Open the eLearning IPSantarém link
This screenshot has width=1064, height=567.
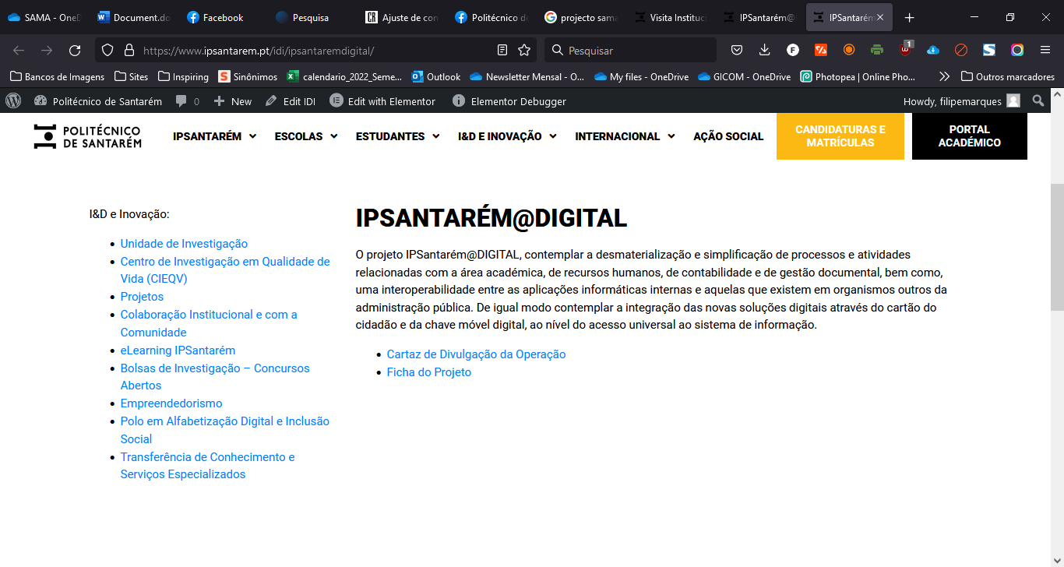(x=178, y=350)
